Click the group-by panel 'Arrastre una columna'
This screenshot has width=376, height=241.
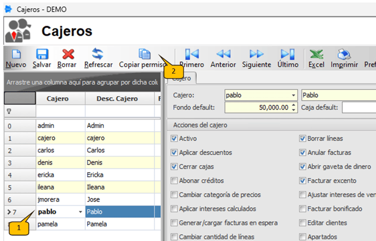tap(82, 82)
